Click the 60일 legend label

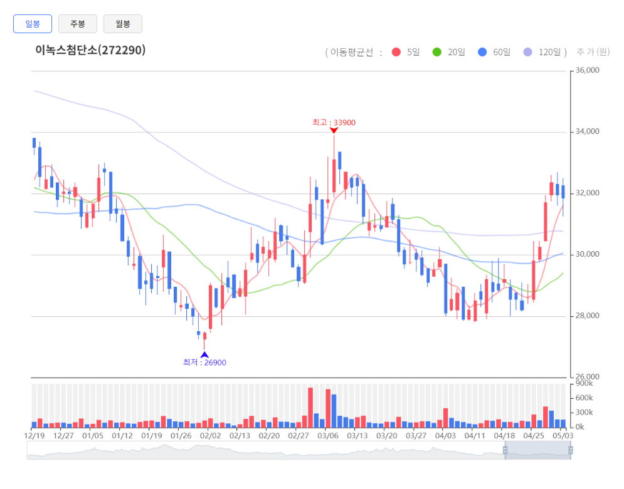point(502,52)
